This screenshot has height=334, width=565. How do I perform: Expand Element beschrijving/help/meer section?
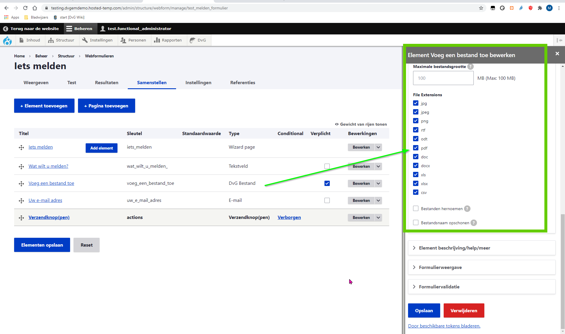pos(454,248)
